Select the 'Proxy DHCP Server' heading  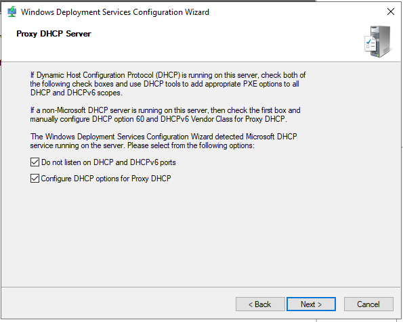pyautogui.click(x=54, y=34)
